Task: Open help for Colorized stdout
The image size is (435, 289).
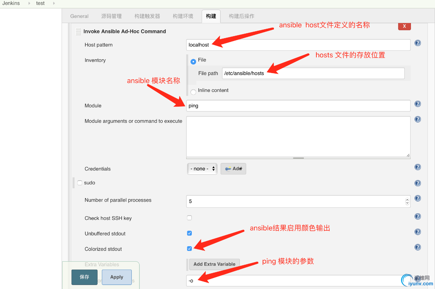Action: click(x=418, y=247)
